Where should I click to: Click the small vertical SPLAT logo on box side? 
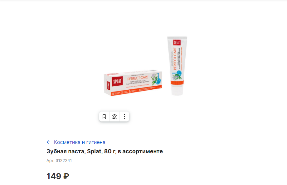pos(108,86)
